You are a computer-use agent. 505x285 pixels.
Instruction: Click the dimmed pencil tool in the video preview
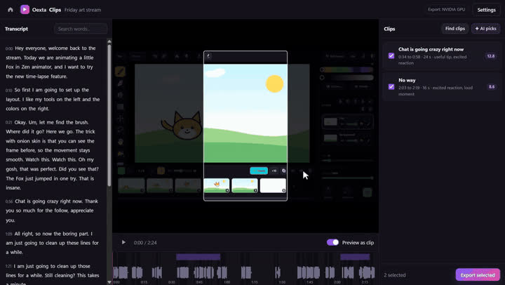coord(120,71)
